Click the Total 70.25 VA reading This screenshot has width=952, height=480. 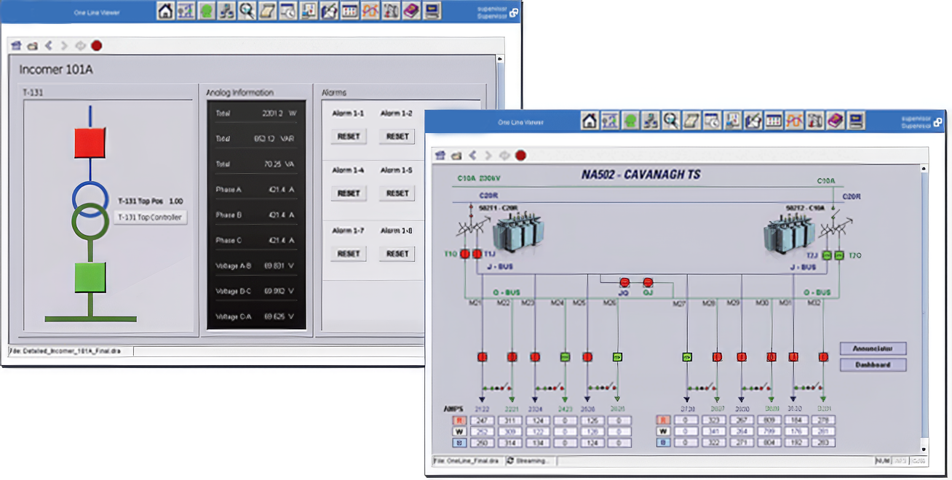(x=255, y=164)
